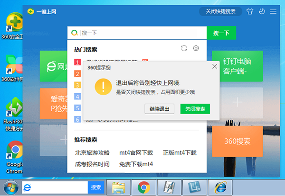Open 360软件管家 desktop shortcut

tap(13, 69)
